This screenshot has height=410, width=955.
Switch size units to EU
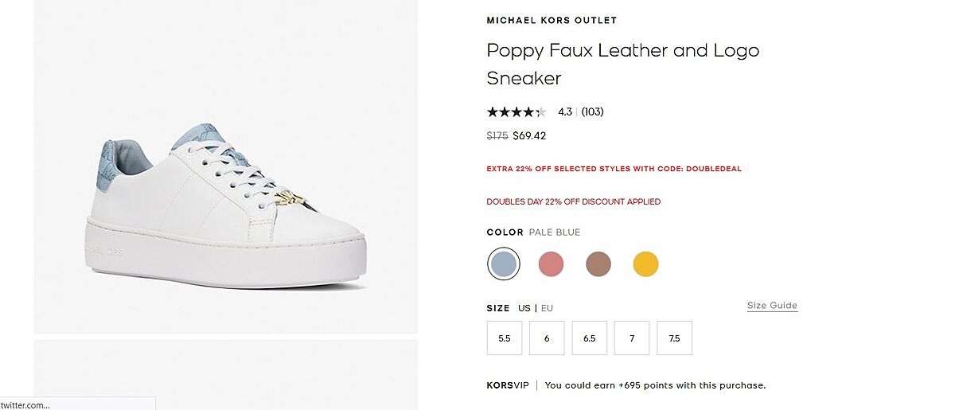click(547, 308)
